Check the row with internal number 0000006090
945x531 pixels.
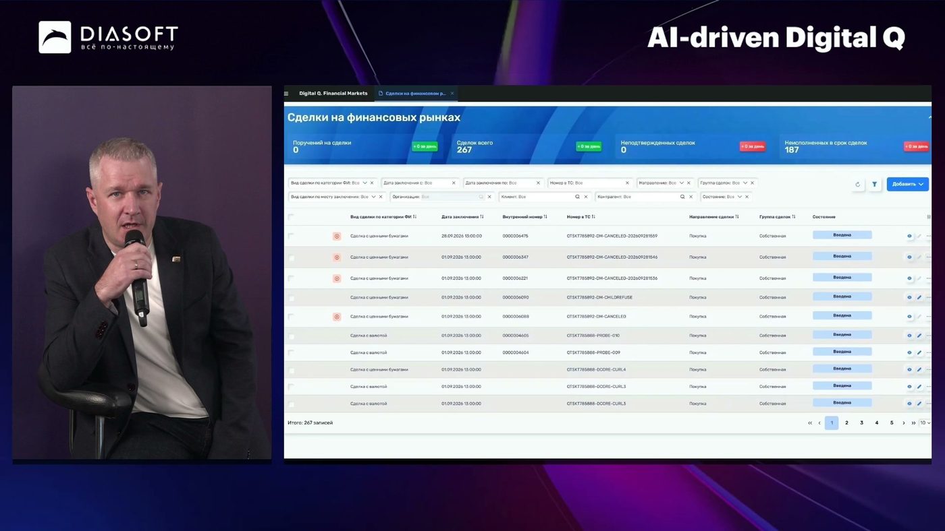[291, 298]
